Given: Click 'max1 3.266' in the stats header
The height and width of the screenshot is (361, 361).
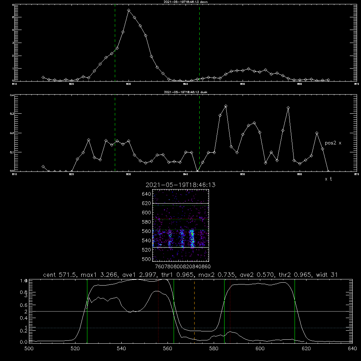Looking at the screenshot, I should coord(100,275).
